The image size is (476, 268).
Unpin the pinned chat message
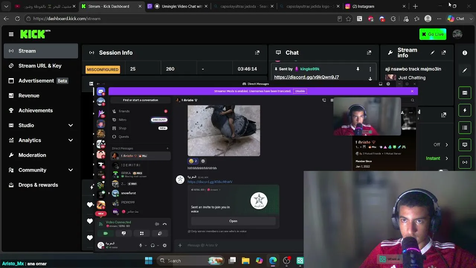(358, 69)
